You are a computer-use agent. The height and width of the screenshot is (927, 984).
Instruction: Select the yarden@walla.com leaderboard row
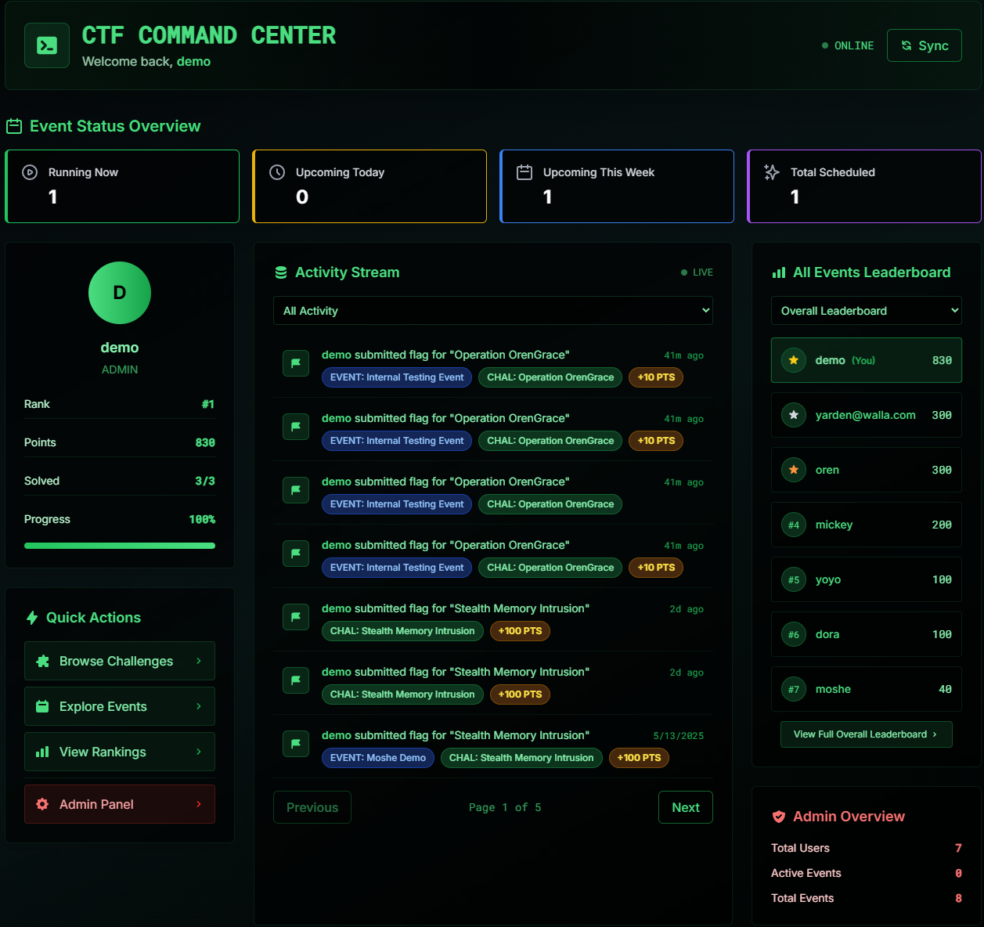tap(867, 415)
